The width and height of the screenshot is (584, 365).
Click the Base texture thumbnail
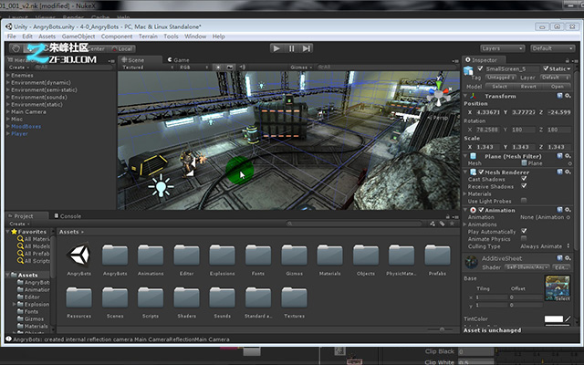point(558,288)
